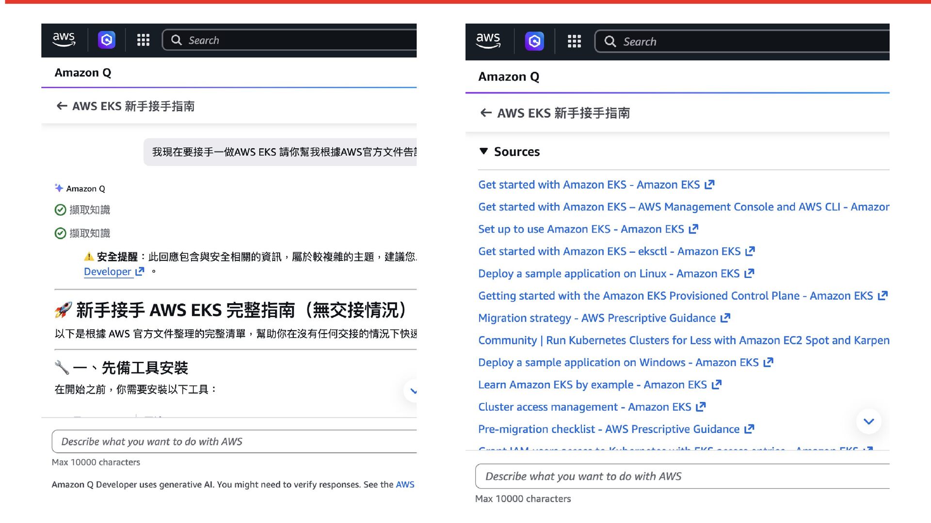Click right panel Search box
931x523 pixels.
click(742, 42)
